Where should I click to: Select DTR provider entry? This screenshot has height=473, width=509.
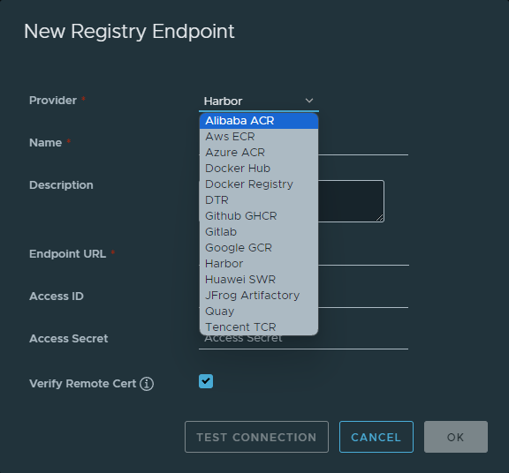pyautogui.click(x=259, y=200)
